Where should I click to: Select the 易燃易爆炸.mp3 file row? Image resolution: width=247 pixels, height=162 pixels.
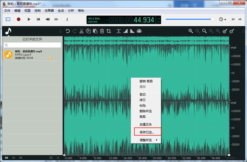pos(33,55)
